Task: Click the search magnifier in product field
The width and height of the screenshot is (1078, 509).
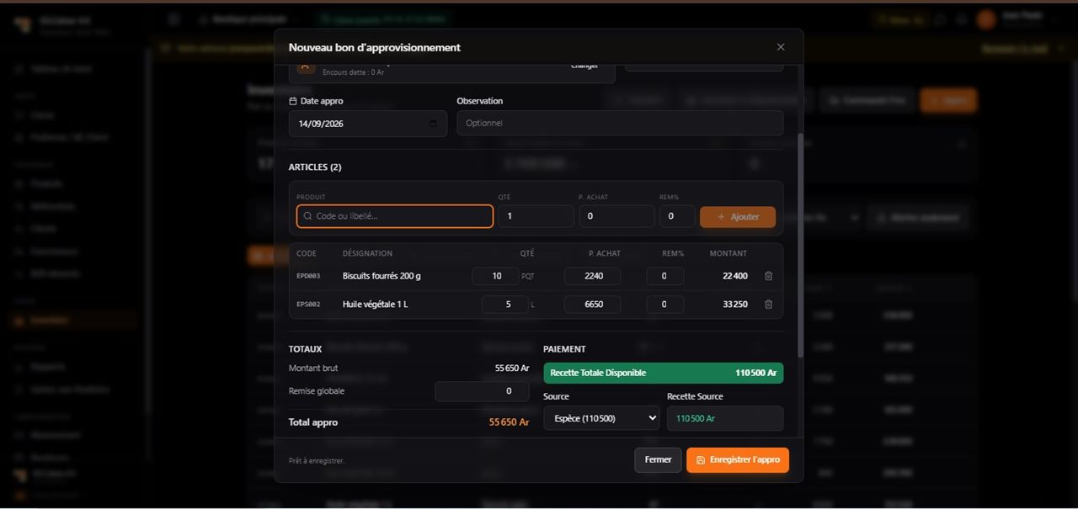Action: (308, 216)
